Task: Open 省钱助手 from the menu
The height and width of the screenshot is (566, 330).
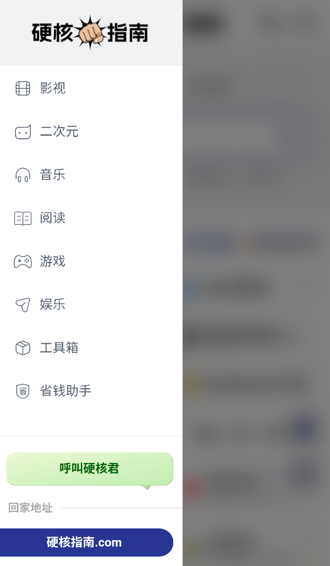Action: coord(66,391)
